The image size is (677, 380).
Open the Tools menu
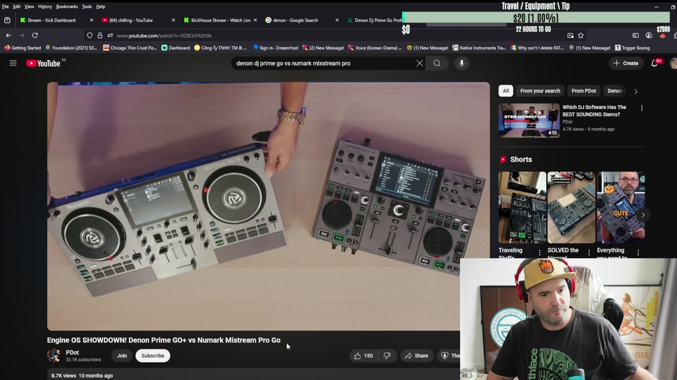(x=87, y=6)
